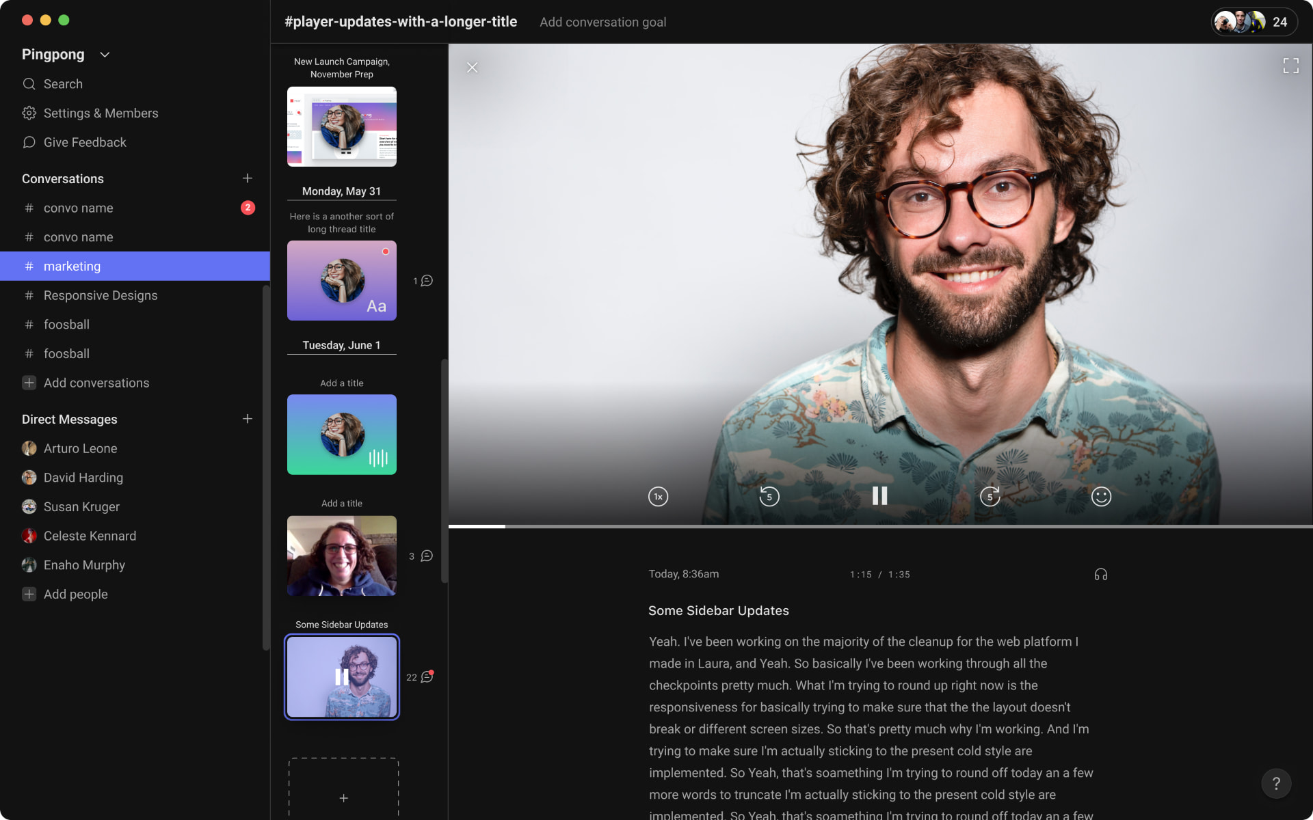Click the sidebar scrollbar

(266, 467)
